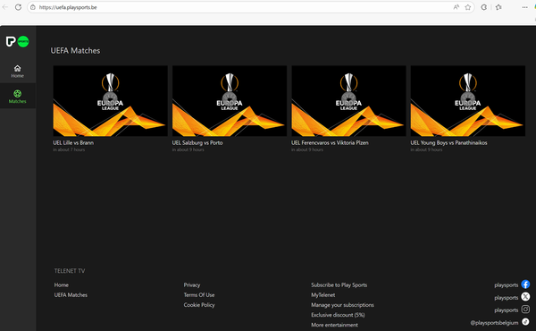This screenshot has width=536, height=331.
Task: Open Home in the sidebar
Action: point(18,72)
